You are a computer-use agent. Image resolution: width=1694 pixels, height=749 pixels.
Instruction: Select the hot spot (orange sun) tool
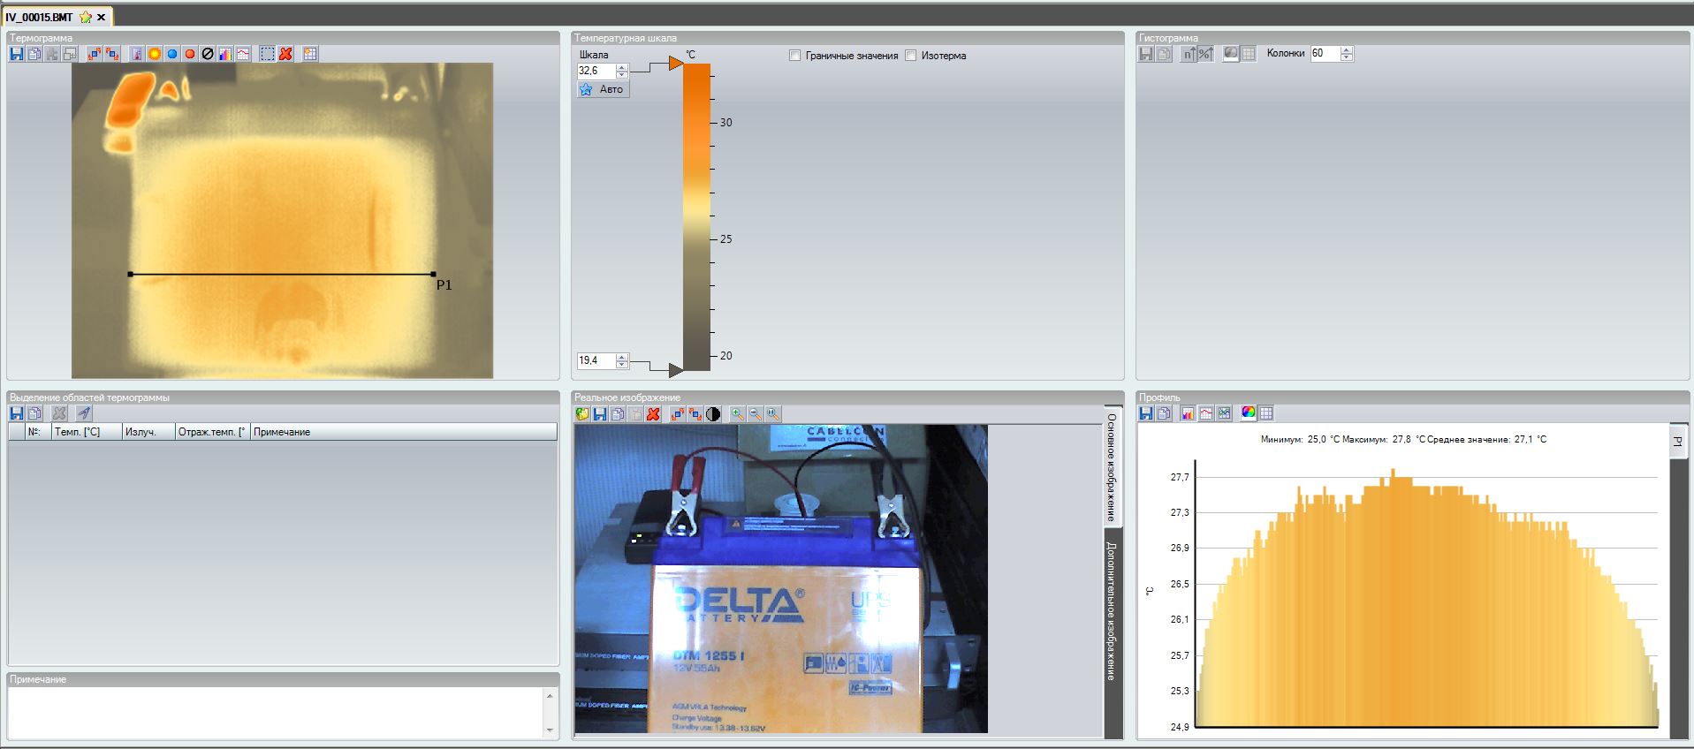click(155, 54)
